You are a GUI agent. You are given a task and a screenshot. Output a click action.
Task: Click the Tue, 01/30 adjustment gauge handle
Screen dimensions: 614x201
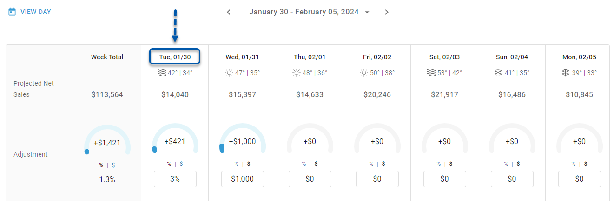(x=155, y=149)
